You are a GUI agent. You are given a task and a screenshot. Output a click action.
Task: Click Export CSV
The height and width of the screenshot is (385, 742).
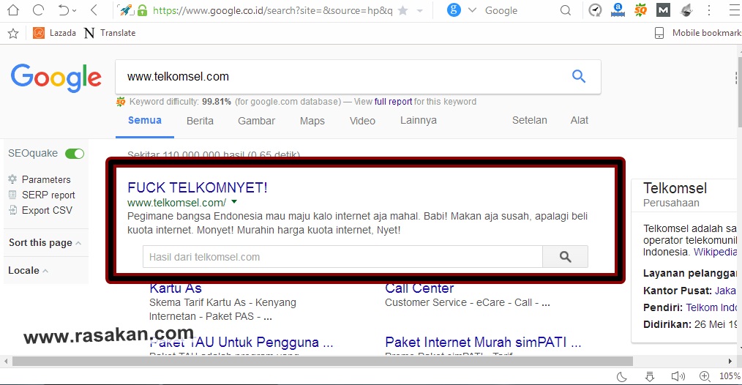coord(47,210)
